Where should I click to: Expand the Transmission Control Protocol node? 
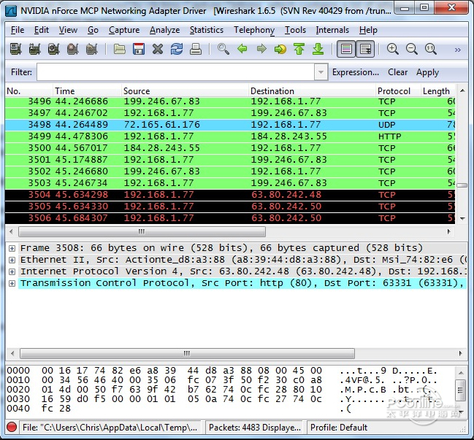(x=12, y=283)
